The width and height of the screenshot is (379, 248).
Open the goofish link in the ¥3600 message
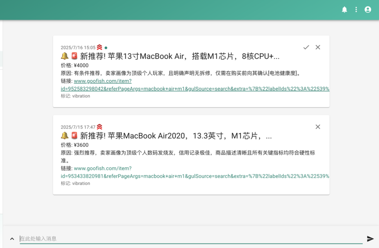point(103,168)
